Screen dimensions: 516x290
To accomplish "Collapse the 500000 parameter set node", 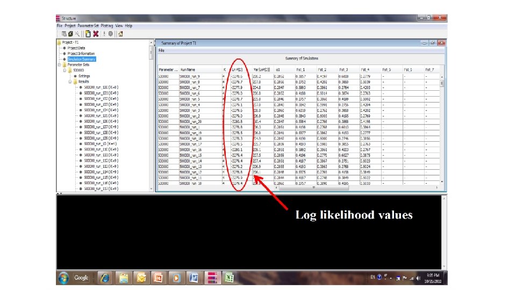I will click(x=65, y=70).
